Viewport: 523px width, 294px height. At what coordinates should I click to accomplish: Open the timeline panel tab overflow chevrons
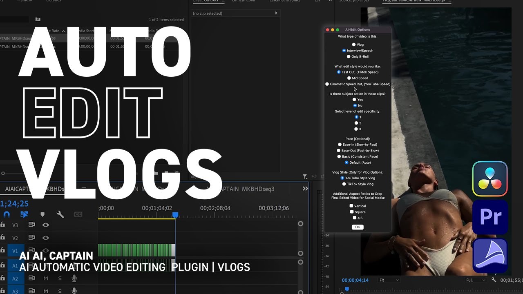point(305,189)
